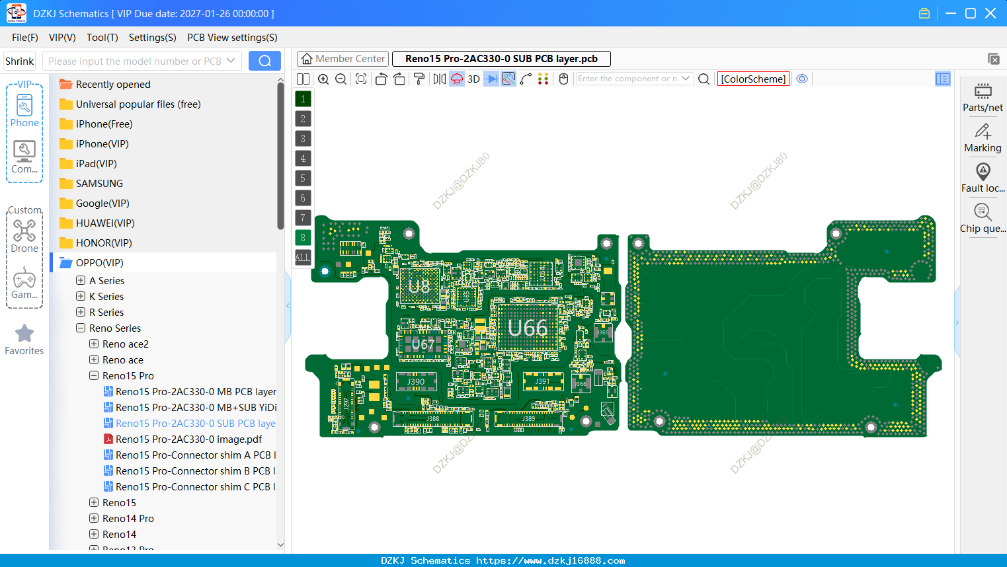Open Reno15 Pro-2AC330-0 image.pdf

point(182,439)
